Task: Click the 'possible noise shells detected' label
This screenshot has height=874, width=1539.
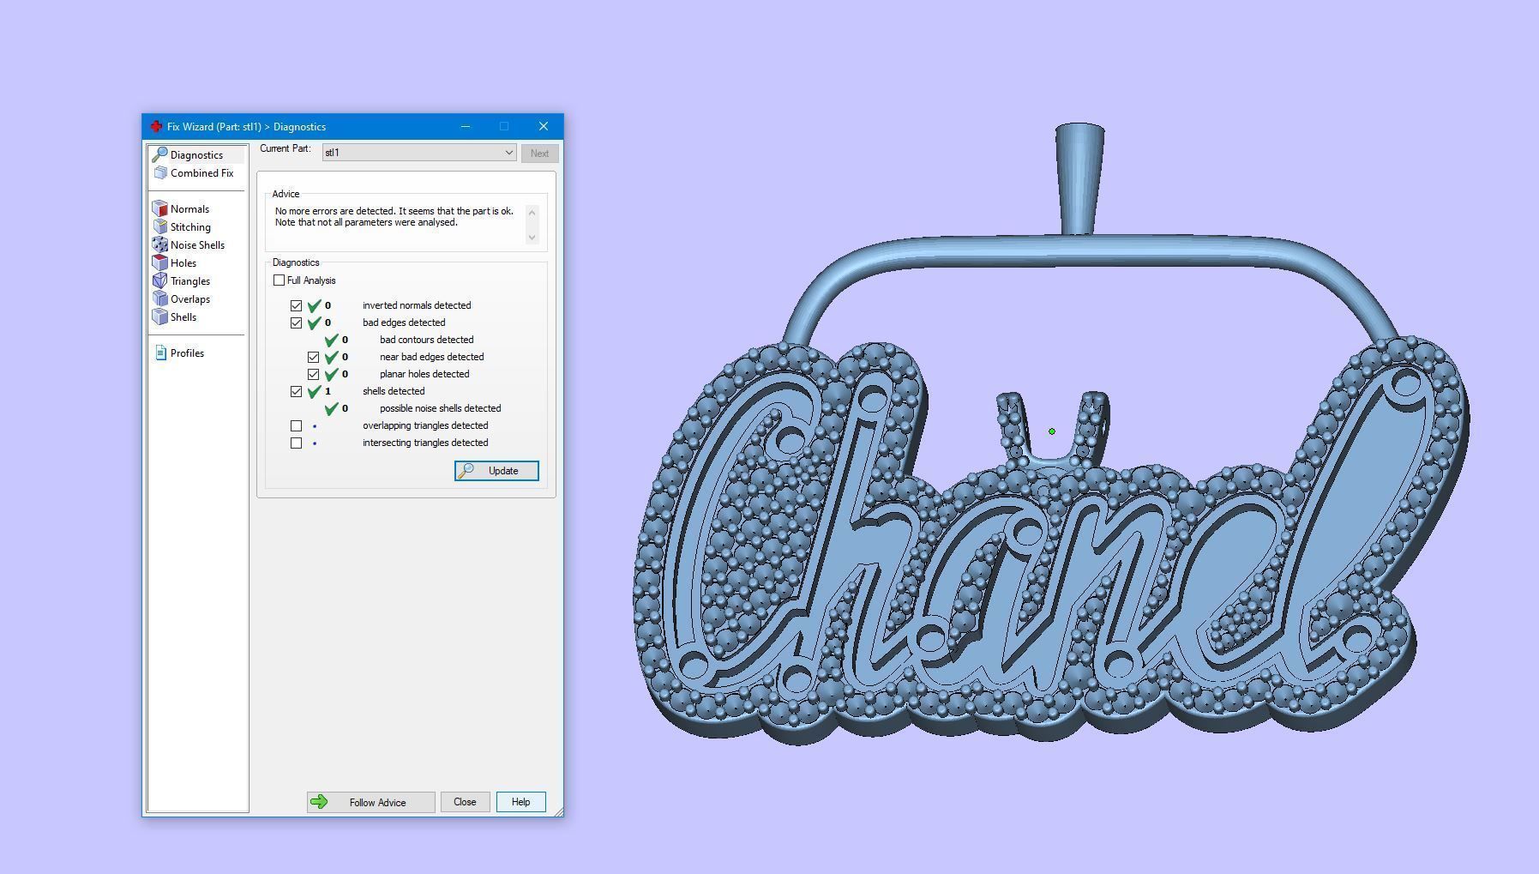Action: click(440, 408)
